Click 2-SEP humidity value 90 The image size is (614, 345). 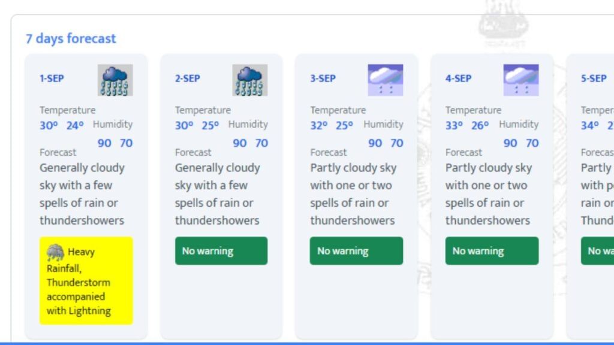240,143
